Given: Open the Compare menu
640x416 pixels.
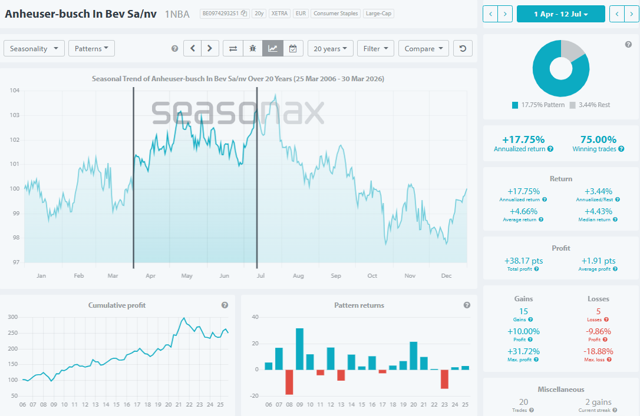Looking at the screenshot, I should 423,48.
